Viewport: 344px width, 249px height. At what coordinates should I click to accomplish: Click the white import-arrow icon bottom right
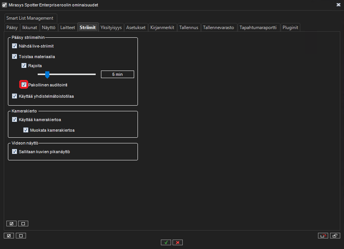335,235
